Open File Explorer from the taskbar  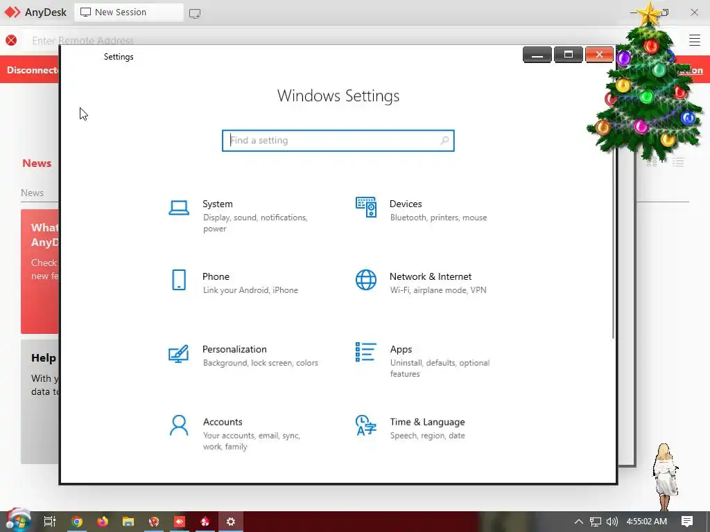pyautogui.click(x=128, y=522)
